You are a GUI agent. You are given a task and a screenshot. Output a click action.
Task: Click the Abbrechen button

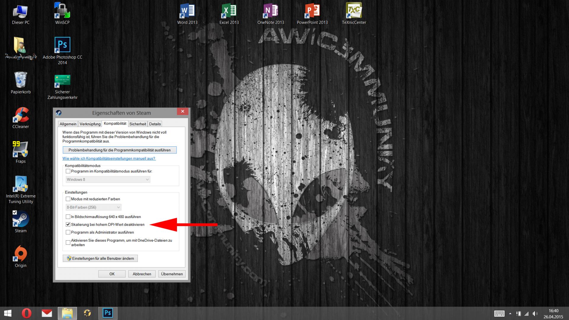click(142, 274)
